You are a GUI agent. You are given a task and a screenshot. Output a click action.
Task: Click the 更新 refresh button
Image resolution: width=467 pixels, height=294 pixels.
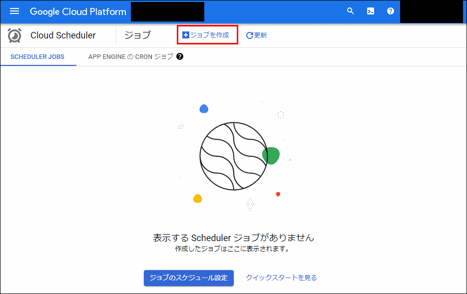pos(256,35)
